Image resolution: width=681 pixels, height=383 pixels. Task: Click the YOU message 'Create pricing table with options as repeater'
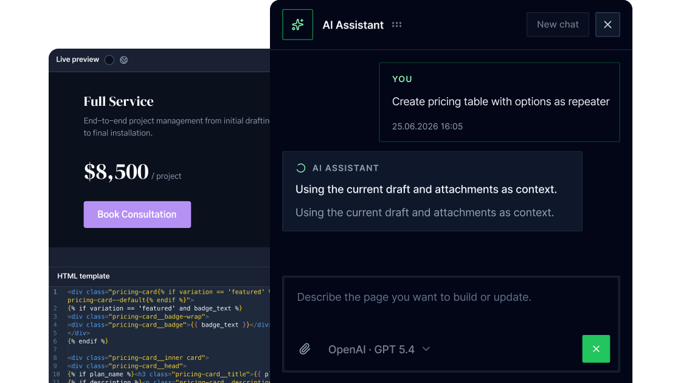tap(501, 102)
